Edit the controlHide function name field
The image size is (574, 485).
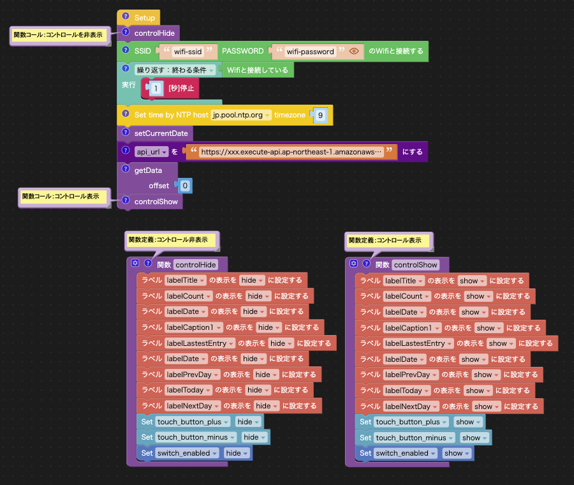coord(196,265)
